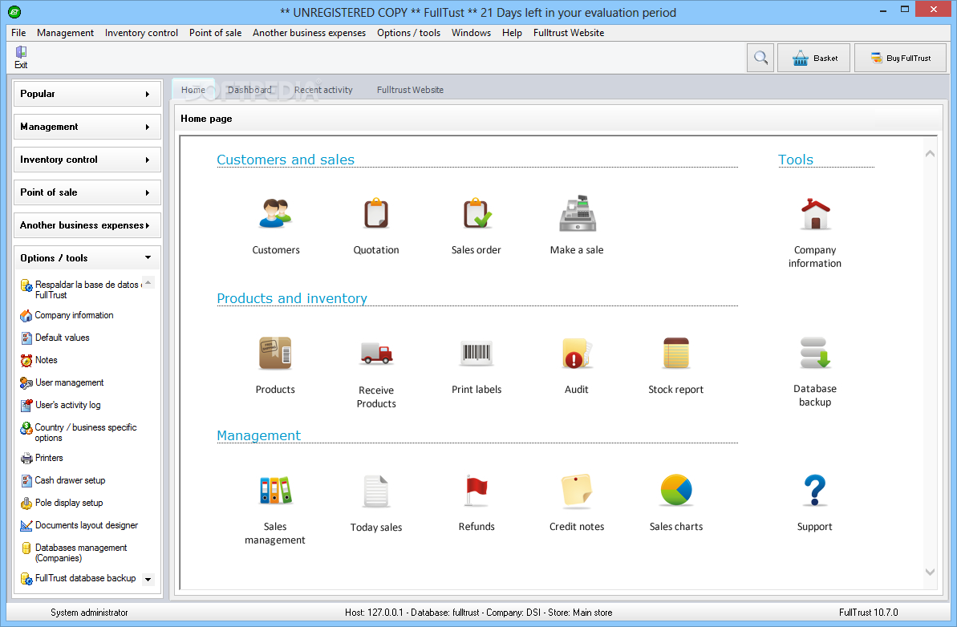957x627 pixels.
Task: Open the Sales order icon
Action: click(x=476, y=214)
